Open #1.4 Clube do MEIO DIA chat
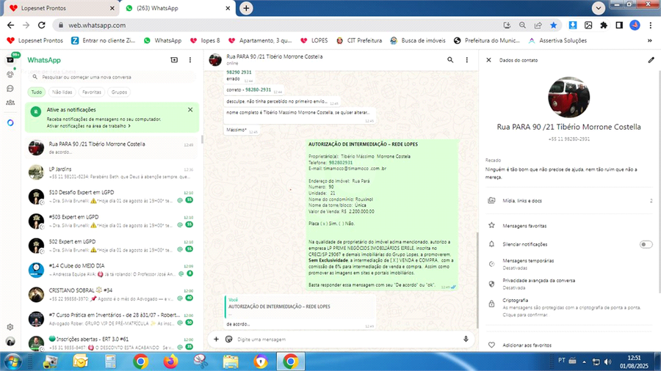Image resolution: width=661 pixels, height=371 pixels. 112,270
